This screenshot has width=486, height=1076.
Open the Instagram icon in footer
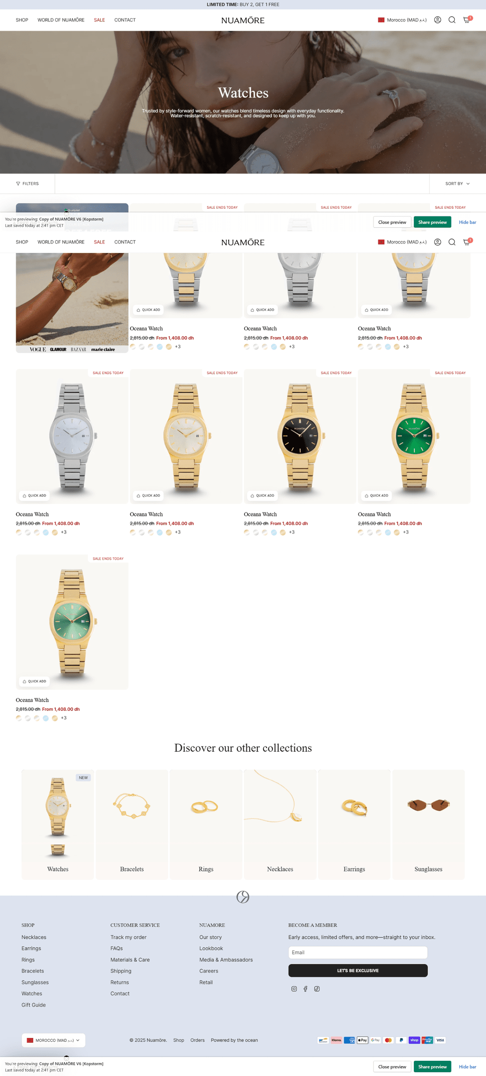pyautogui.click(x=294, y=989)
